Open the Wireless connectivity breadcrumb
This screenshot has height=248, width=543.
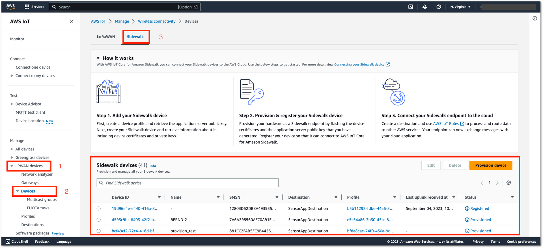157,21
